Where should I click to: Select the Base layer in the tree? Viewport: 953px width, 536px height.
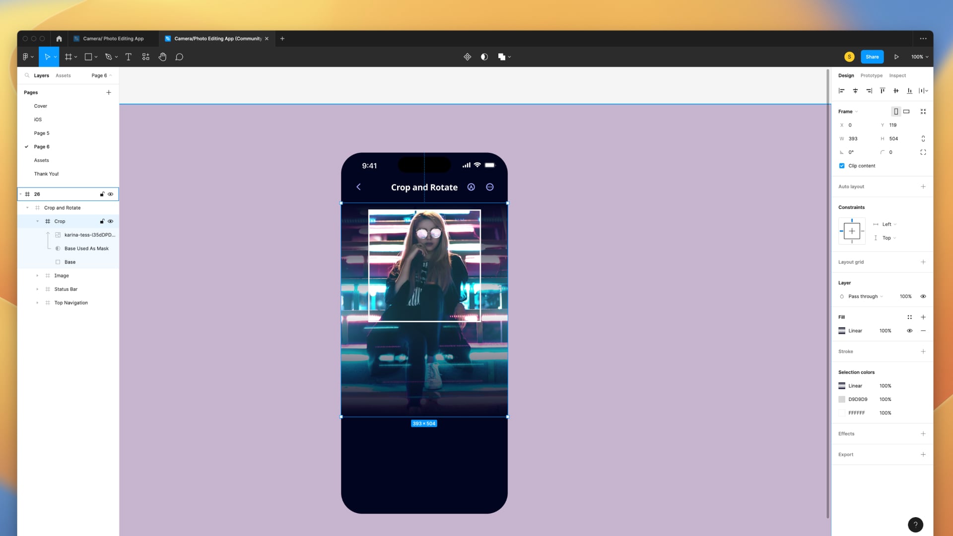[70, 262]
